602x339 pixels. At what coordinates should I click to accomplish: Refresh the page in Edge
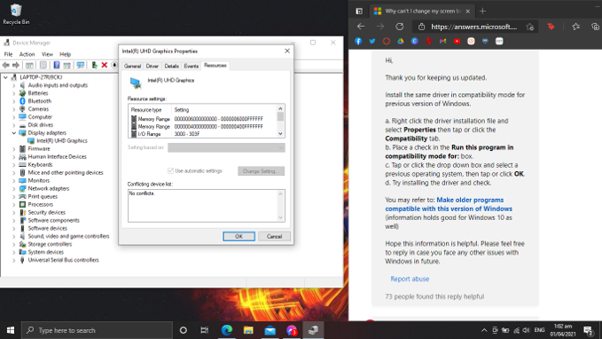point(400,27)
